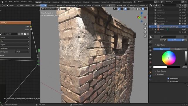
Task: Expand the Area light tree item
Action: click(x=155, y=29)
